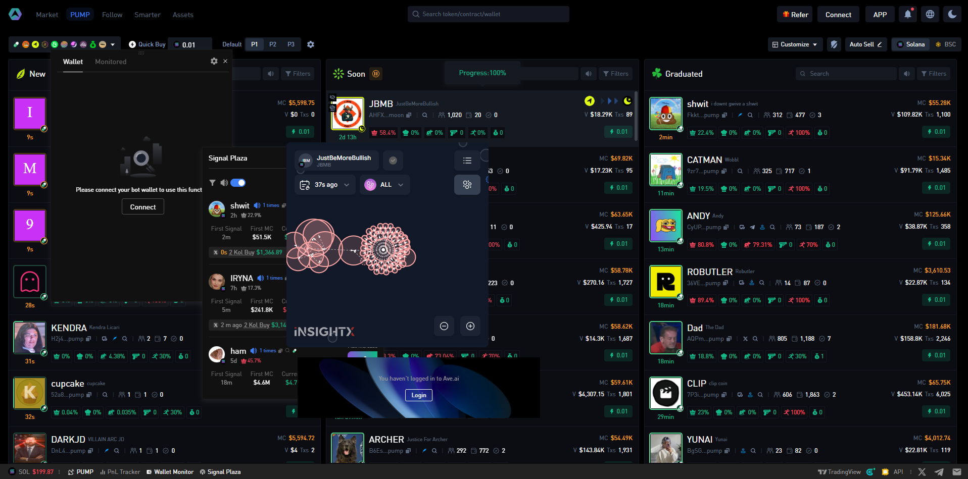Select preset P1
This screenshot has height=479, width=968.
pos(255,44)
